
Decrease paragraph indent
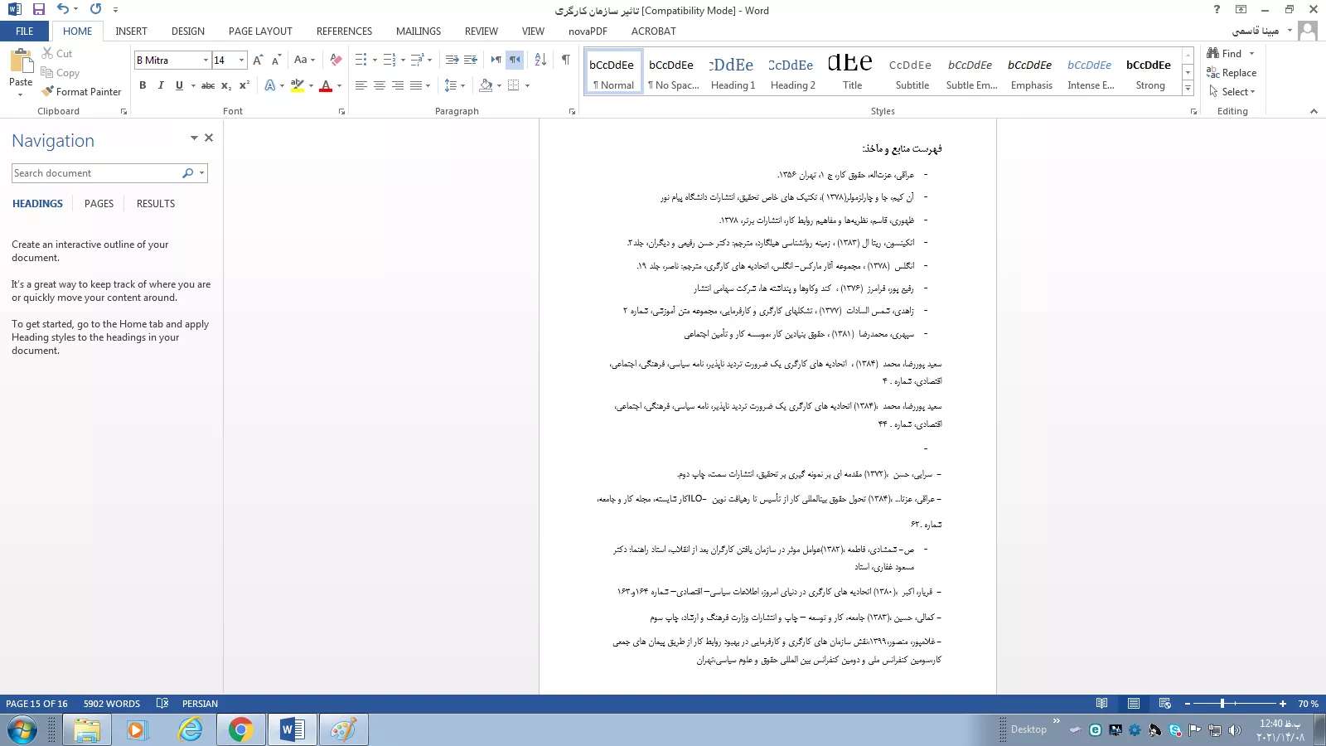pos(452,60)
